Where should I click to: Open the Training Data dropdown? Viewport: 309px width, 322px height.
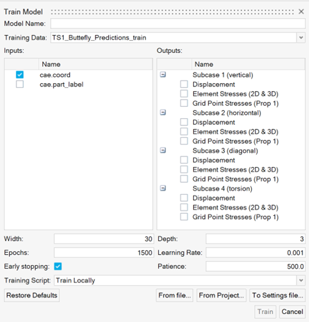[301, 38]
